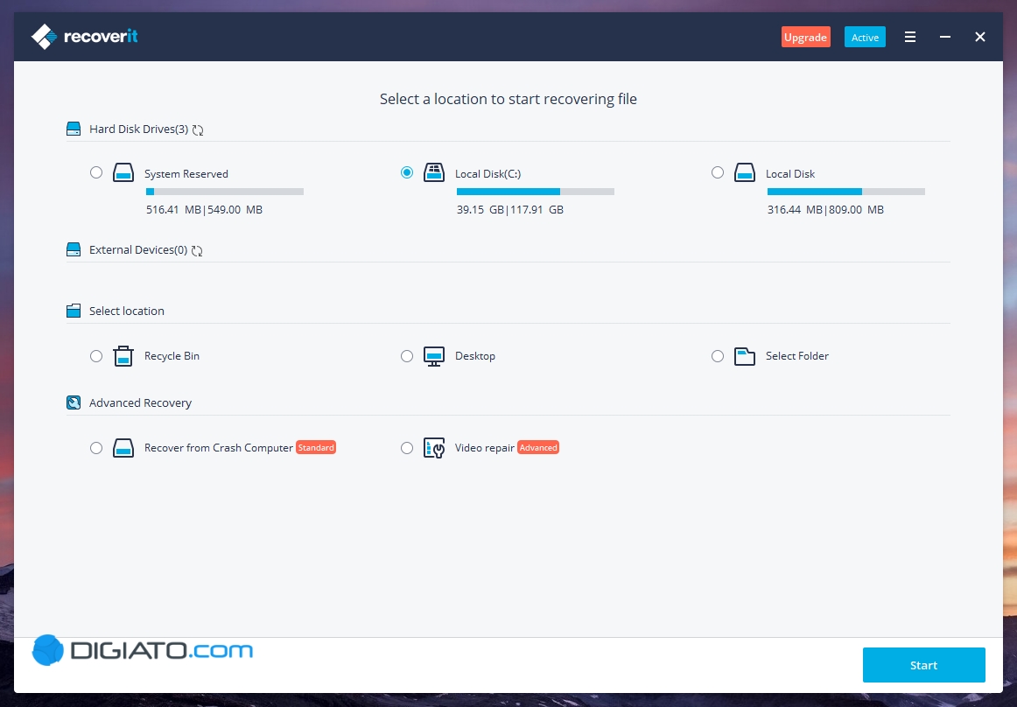Open the hamburger menu
This screenshot has width=1017, height=707.
click(910, 37)
